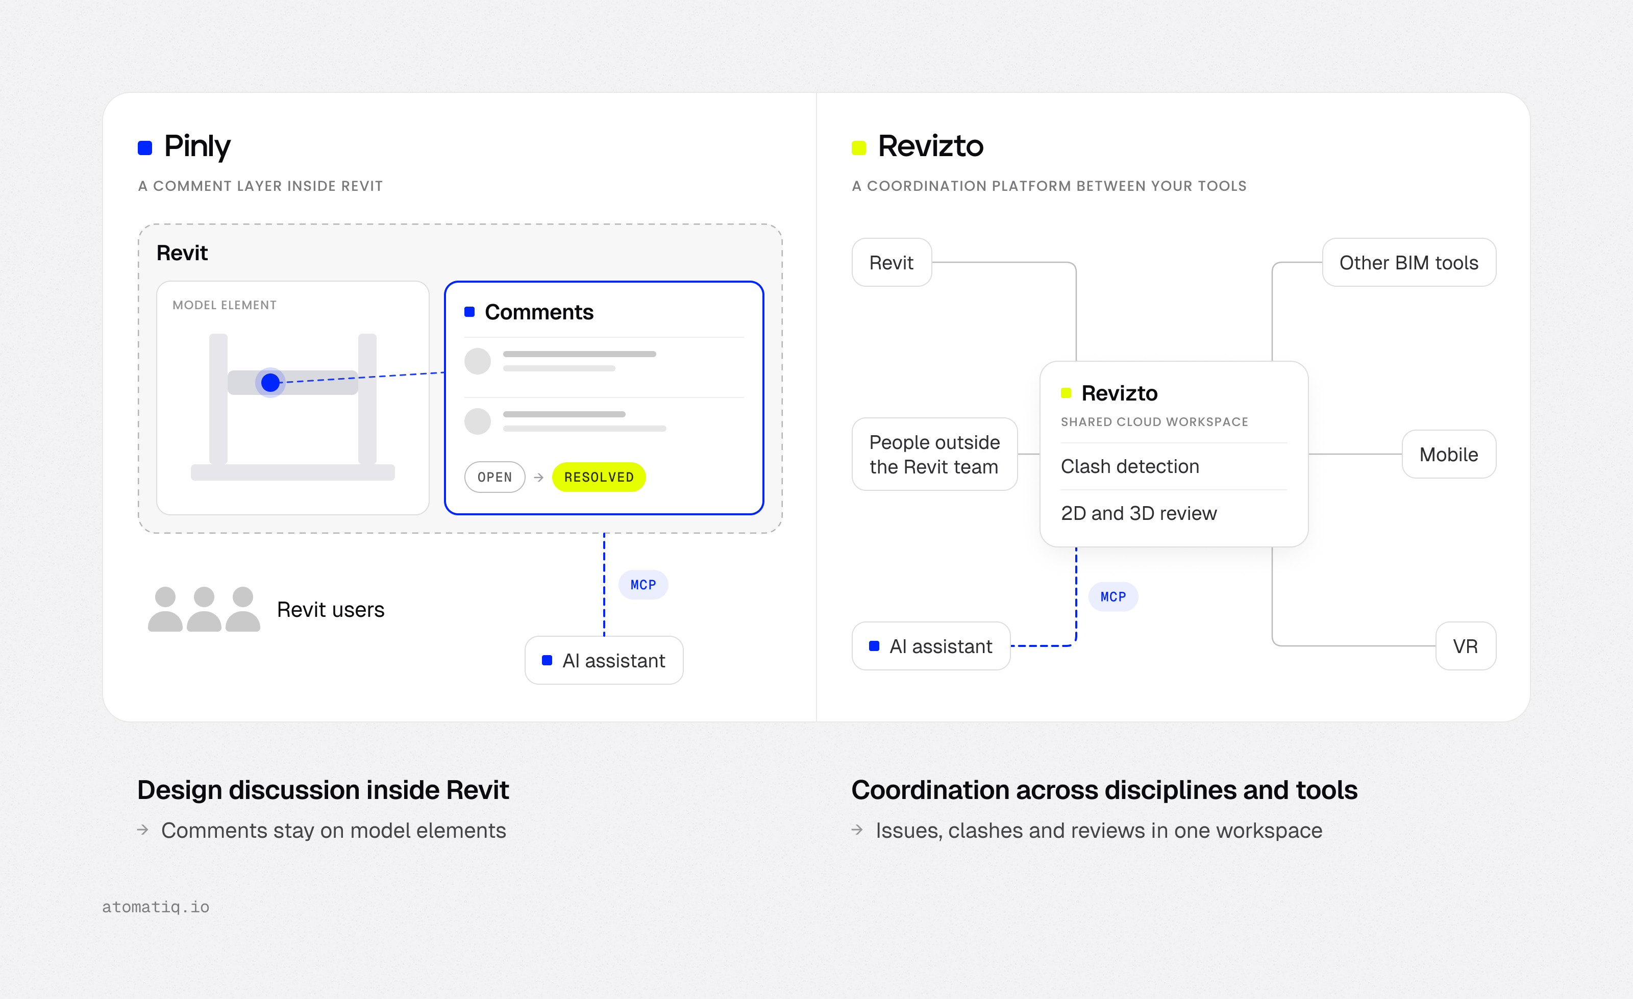1633x999 pixels.
Task: Click the atomatiq.io footer text
Action: 156,907
